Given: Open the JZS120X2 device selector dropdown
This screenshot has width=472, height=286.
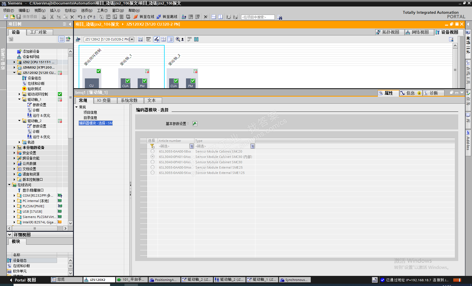Looking at the screenshot, I should point(132,39).
